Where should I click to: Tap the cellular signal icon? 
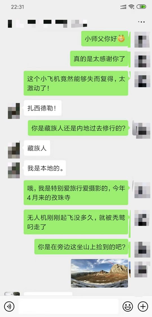123,7
